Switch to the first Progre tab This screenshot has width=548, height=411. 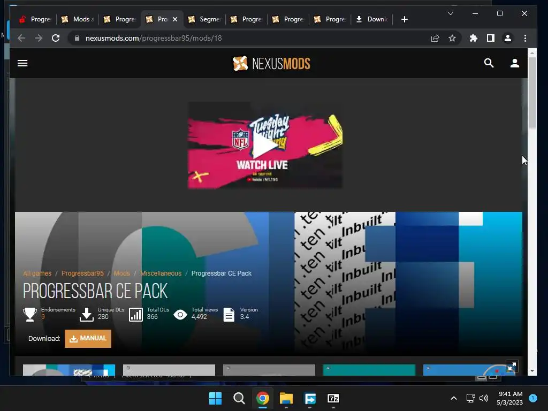[x=36, y=19]
